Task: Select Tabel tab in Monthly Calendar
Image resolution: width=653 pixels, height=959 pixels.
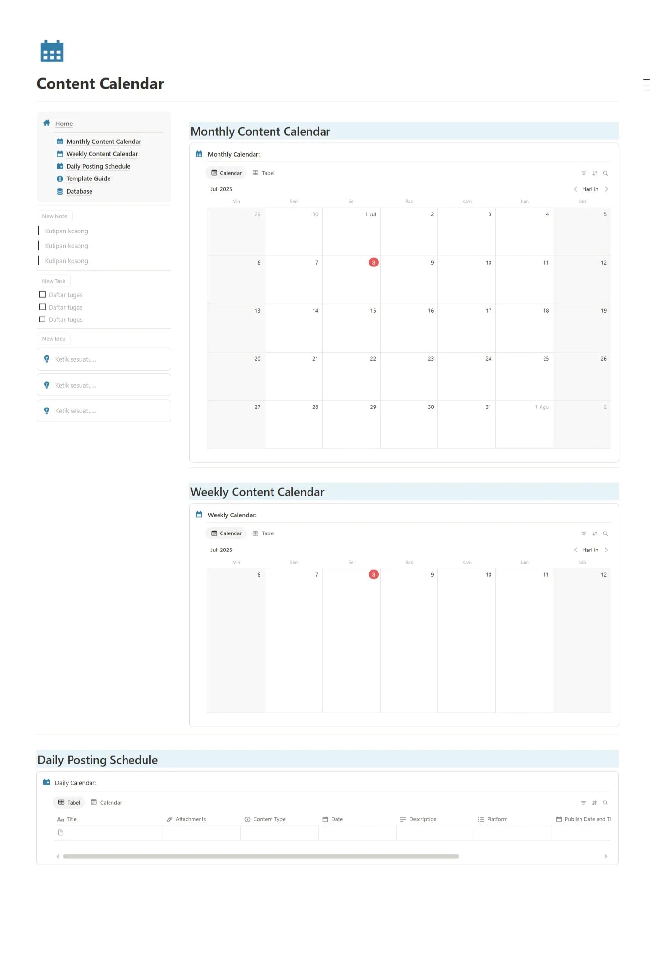Action: coord(264,173)
